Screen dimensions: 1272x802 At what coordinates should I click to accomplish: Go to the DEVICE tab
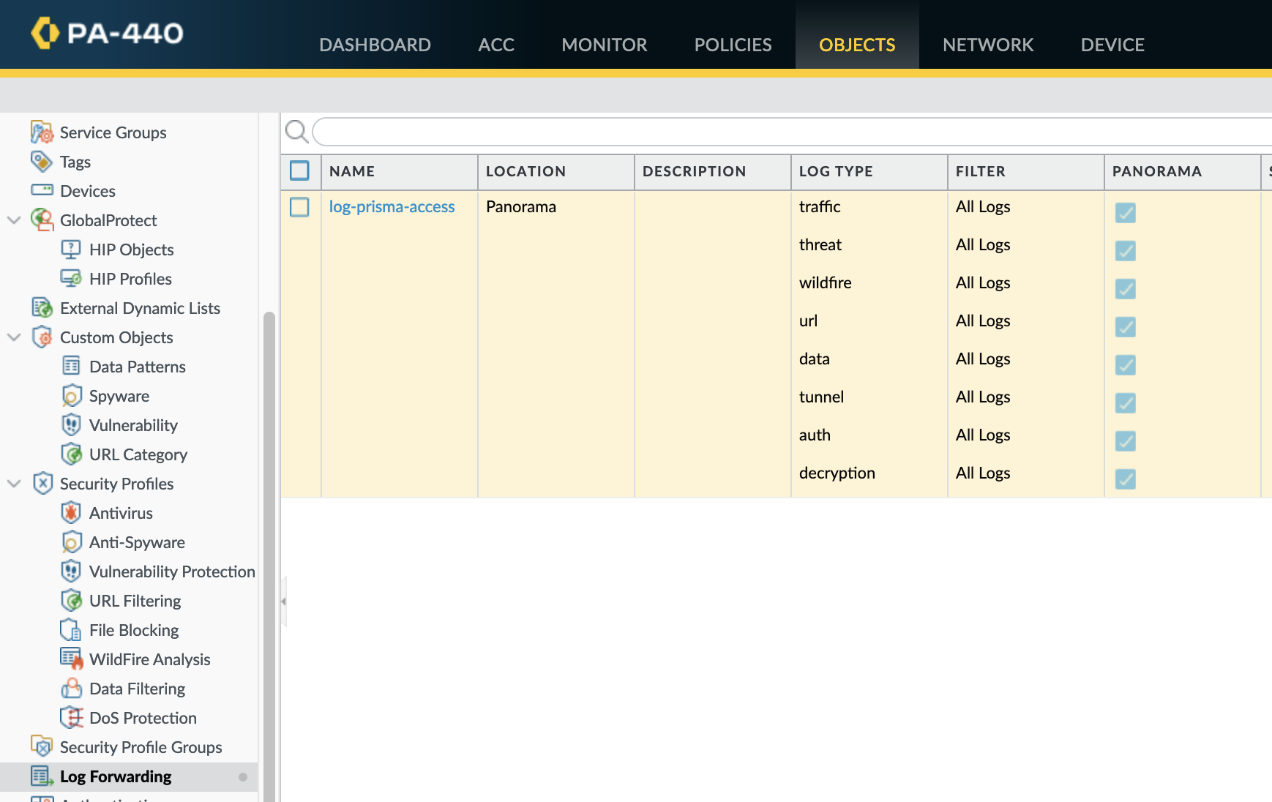[x=1112, y=45]
